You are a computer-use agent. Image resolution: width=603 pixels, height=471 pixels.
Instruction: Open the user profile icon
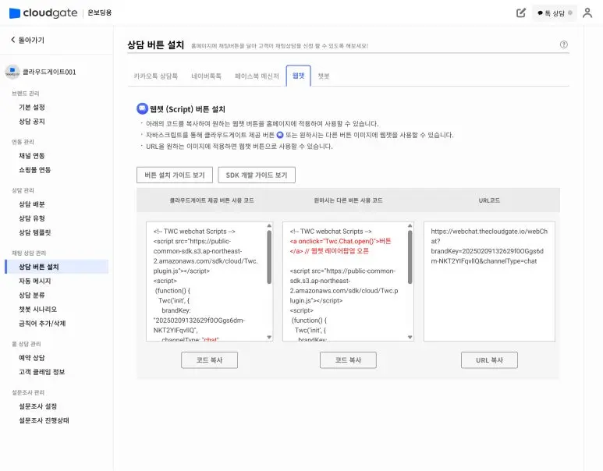tap(587, 12)
